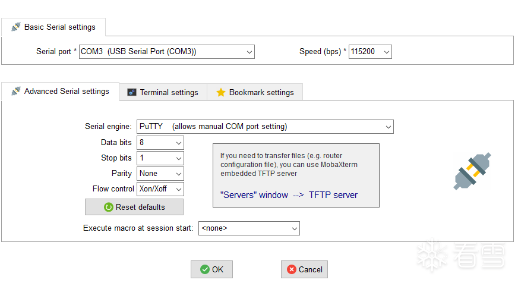This screenshot has height=286, width=518.
Task: Click the green checkmark icon on OK
Action: pyautogui.click(x=205, y=269)
